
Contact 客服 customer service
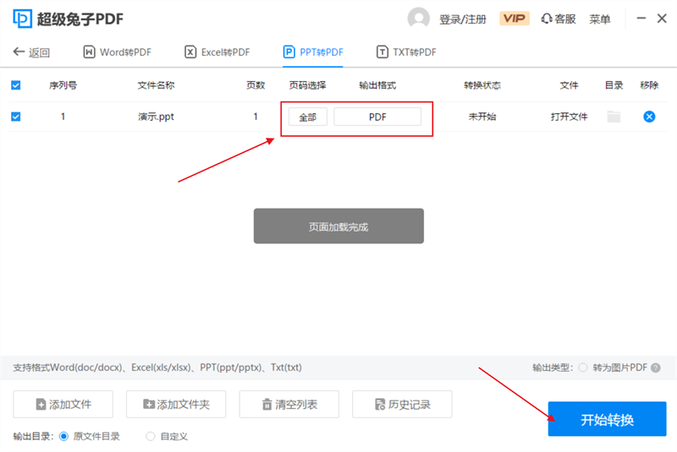click(x=559, y=19)
